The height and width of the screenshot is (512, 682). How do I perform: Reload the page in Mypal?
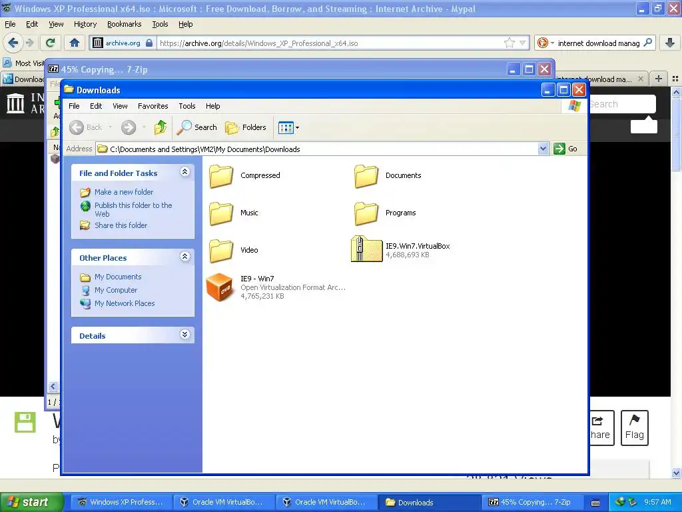(51, 43)
